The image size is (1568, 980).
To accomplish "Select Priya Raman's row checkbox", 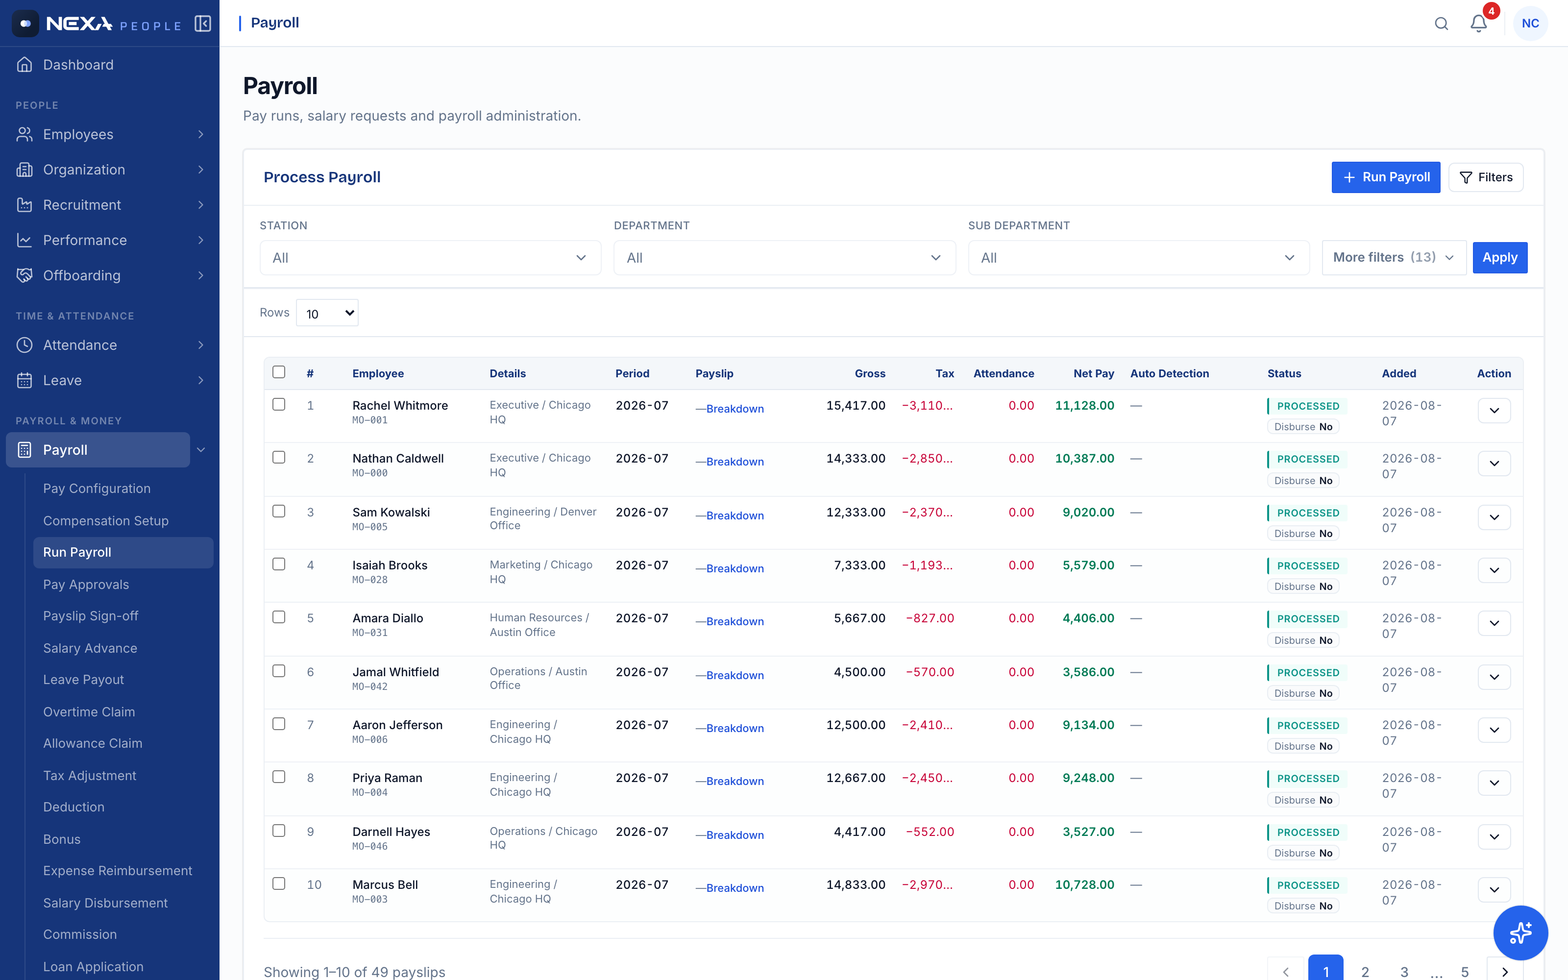I will click(x=279, y=777).
